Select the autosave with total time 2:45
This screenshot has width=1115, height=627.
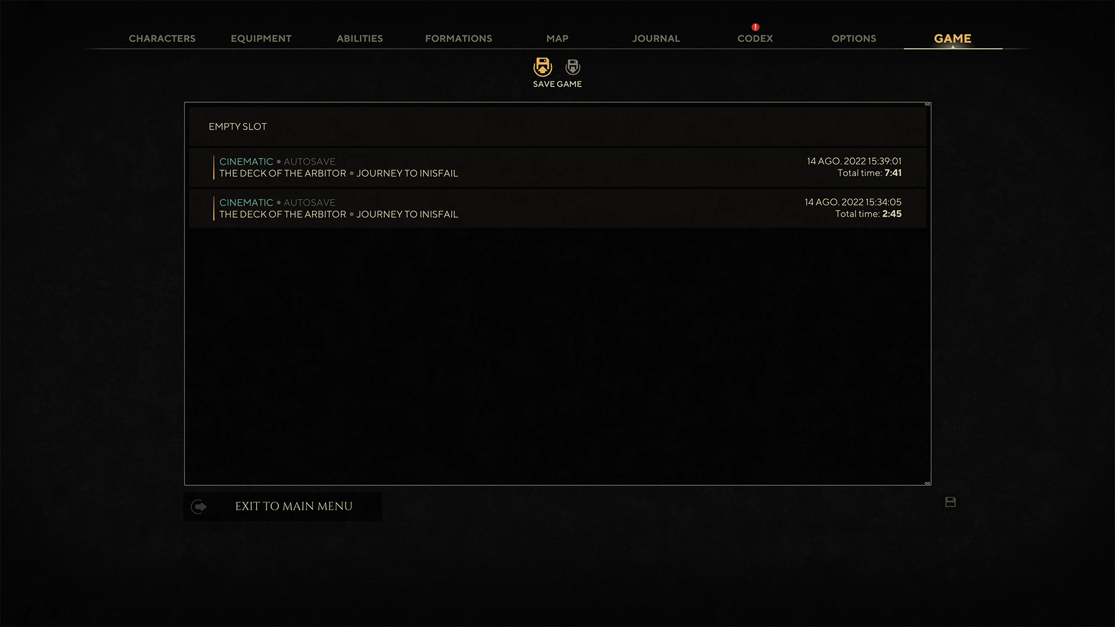pyautogui.click(x=557, y=208)
